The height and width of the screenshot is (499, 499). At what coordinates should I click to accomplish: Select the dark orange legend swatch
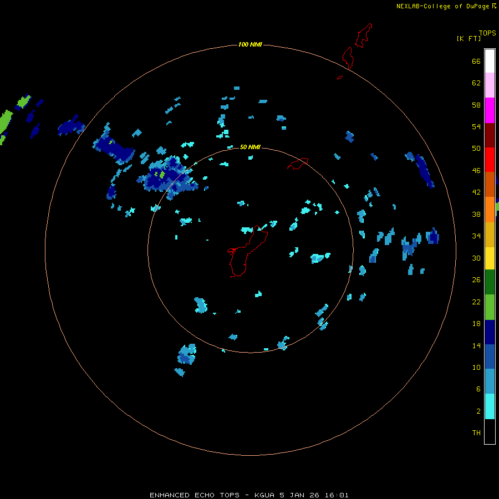490,184
